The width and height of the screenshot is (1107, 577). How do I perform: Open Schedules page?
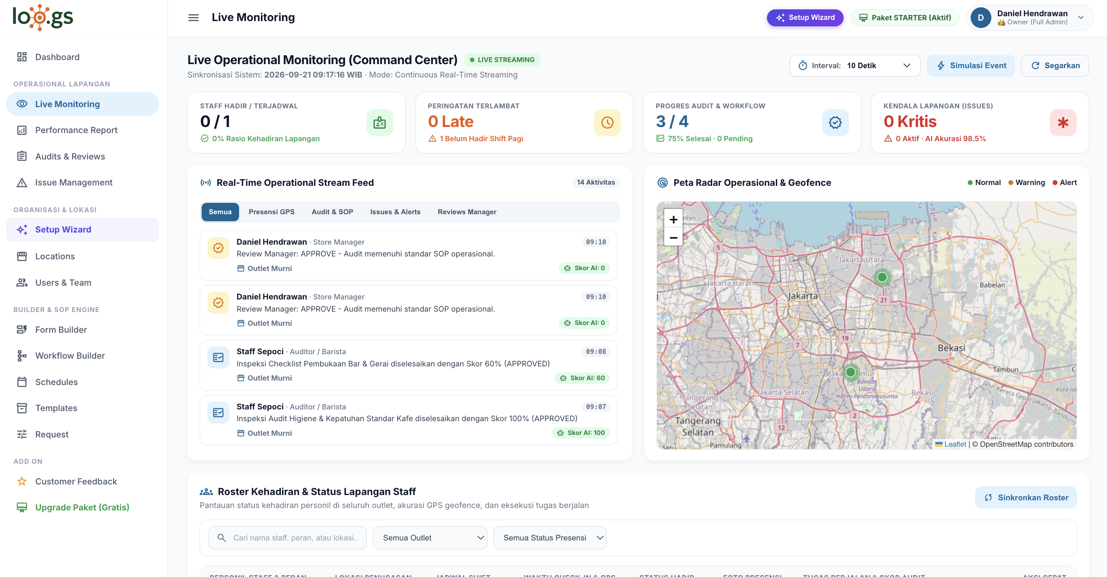(82, 382)
